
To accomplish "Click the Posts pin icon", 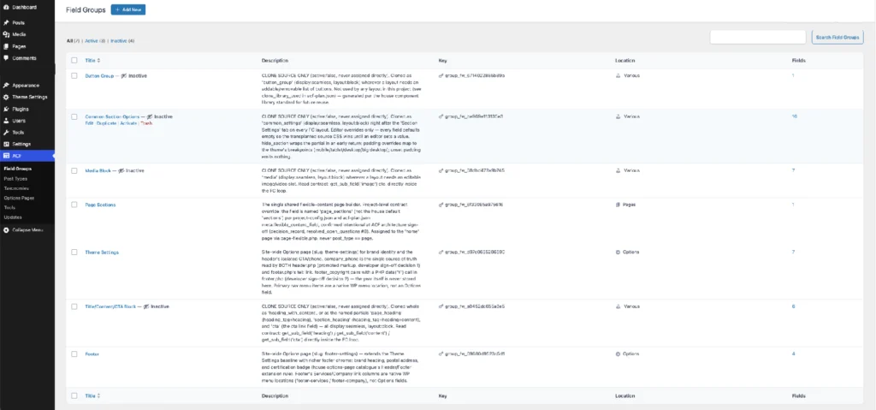I will click(x=6, y=23).
